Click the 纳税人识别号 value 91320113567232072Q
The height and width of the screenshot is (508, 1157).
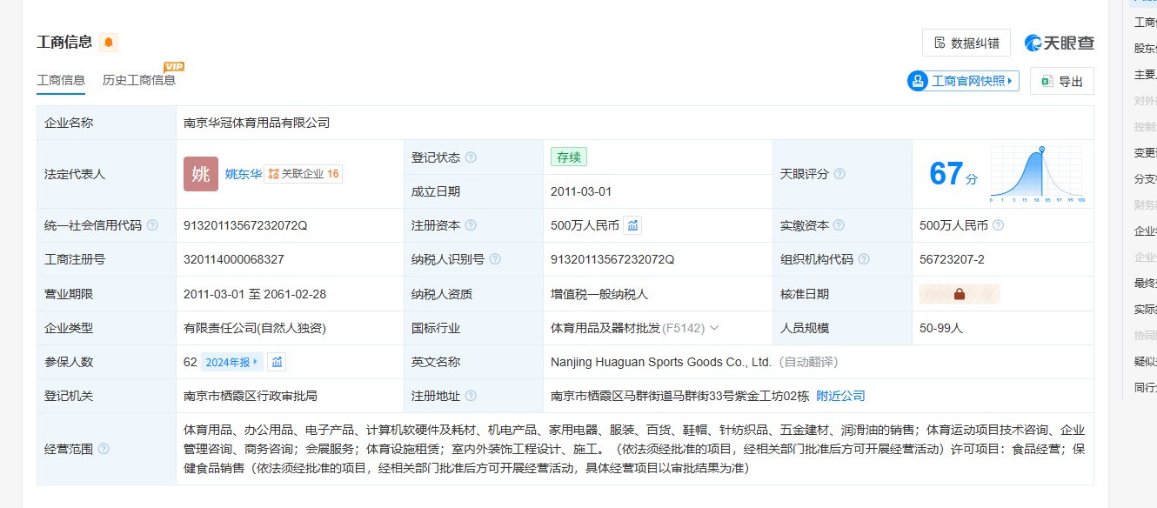point(612,259)
